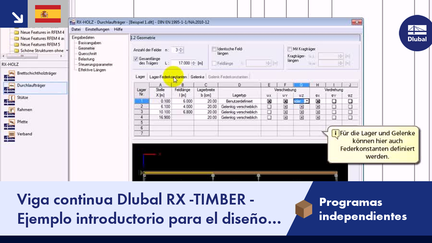The image size is (432, 243).
Task: Click the RX-HOLZ window title icon
Action: (x=73, y=22)
